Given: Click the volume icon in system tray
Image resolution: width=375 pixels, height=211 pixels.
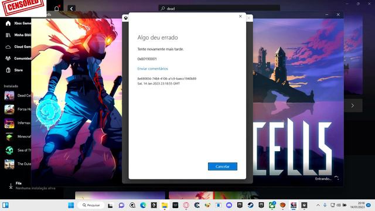Looking at the screenshot, I should 339,205.
